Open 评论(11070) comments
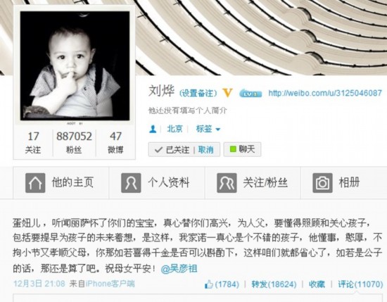Image resolution: width=387 pixels, height=302 pixels. tap(360, 284)
